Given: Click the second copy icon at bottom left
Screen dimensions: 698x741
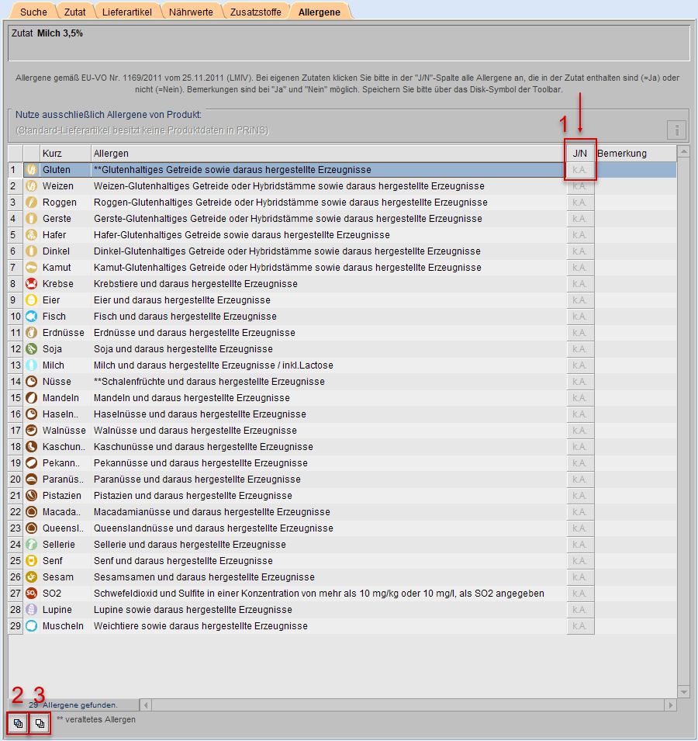Looking at the screenshot, I should pyautogui.click(x=40, y=723).
